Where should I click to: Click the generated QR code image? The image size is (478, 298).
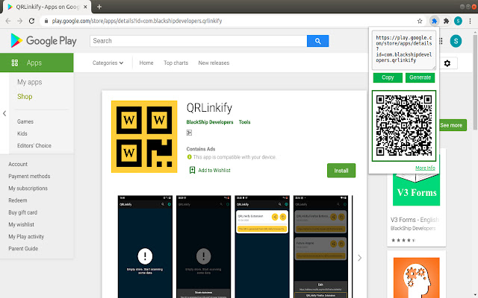[x=404, y=126]
